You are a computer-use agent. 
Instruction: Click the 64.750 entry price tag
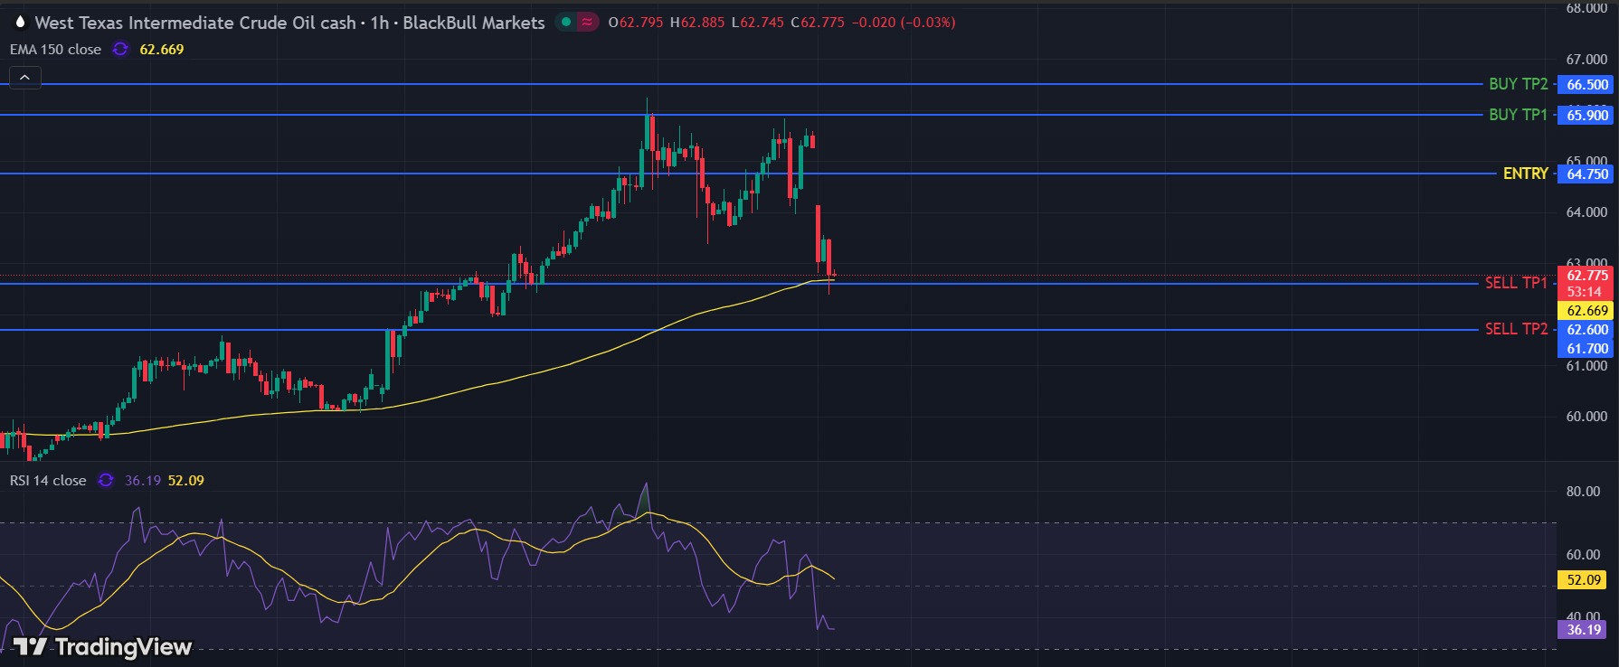pos(1586,174)
